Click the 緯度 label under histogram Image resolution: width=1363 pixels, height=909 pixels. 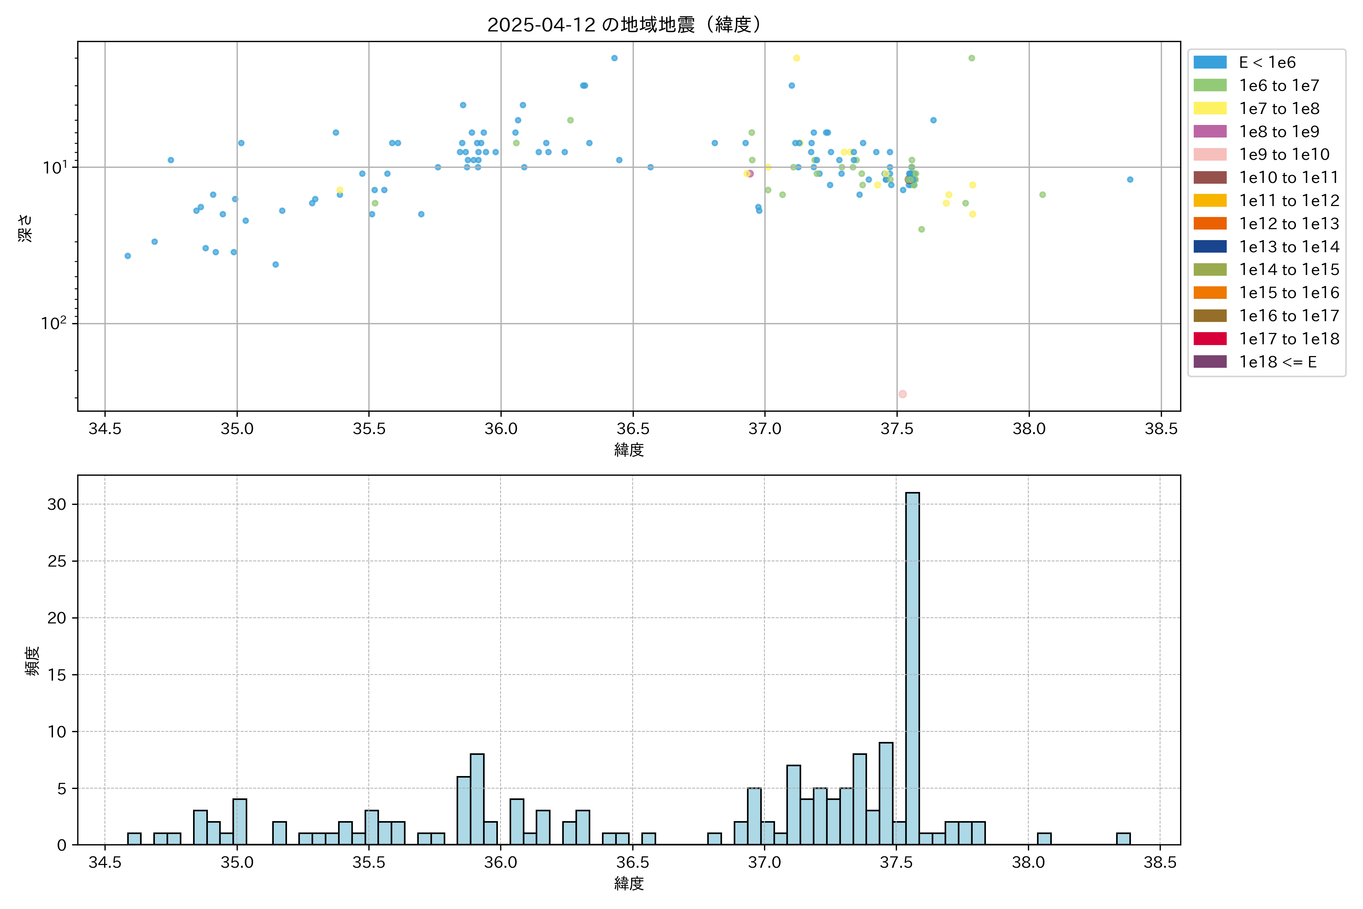629,884
